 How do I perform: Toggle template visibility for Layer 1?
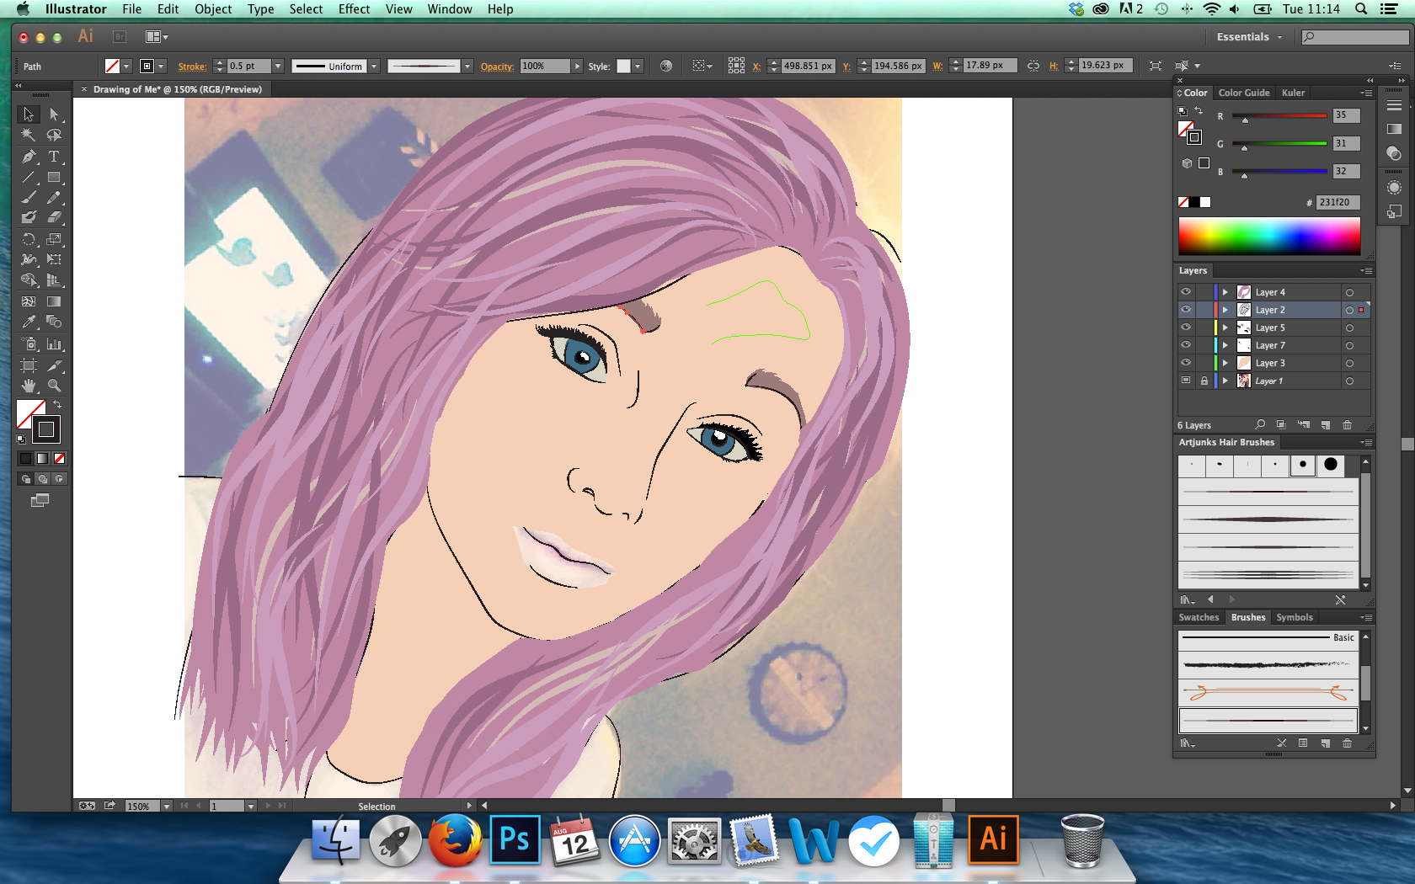click(1186, 381)
